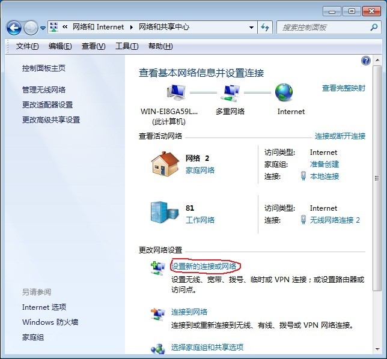Click the 更改适配器设置 link in sidebar
This screenshot has height=359, width=387.
click(x=47, y=104)
